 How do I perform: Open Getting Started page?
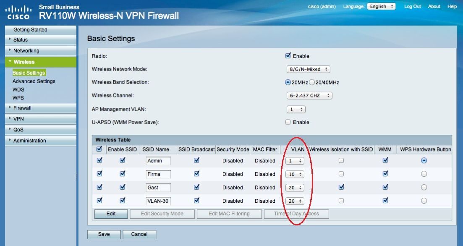click(x=41, y=29)
